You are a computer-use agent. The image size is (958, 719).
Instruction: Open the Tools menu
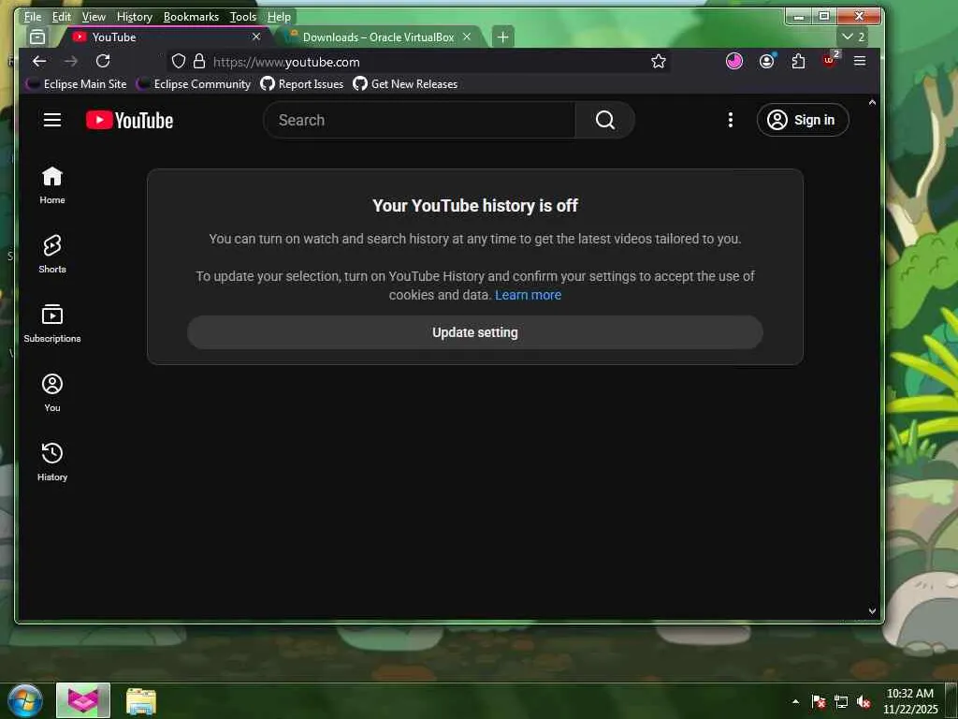tap(242, 17)
